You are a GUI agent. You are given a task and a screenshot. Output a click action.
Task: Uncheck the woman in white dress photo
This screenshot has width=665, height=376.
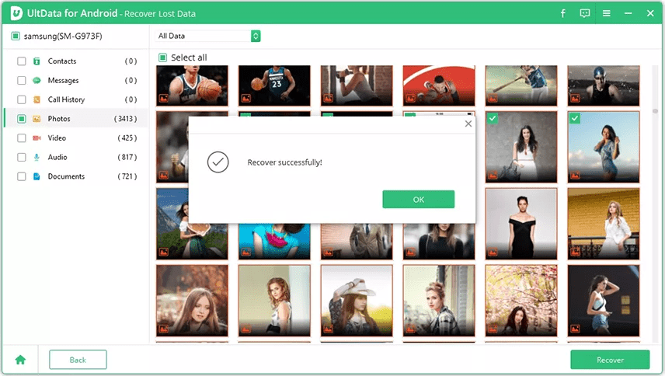tap(493, 118)
